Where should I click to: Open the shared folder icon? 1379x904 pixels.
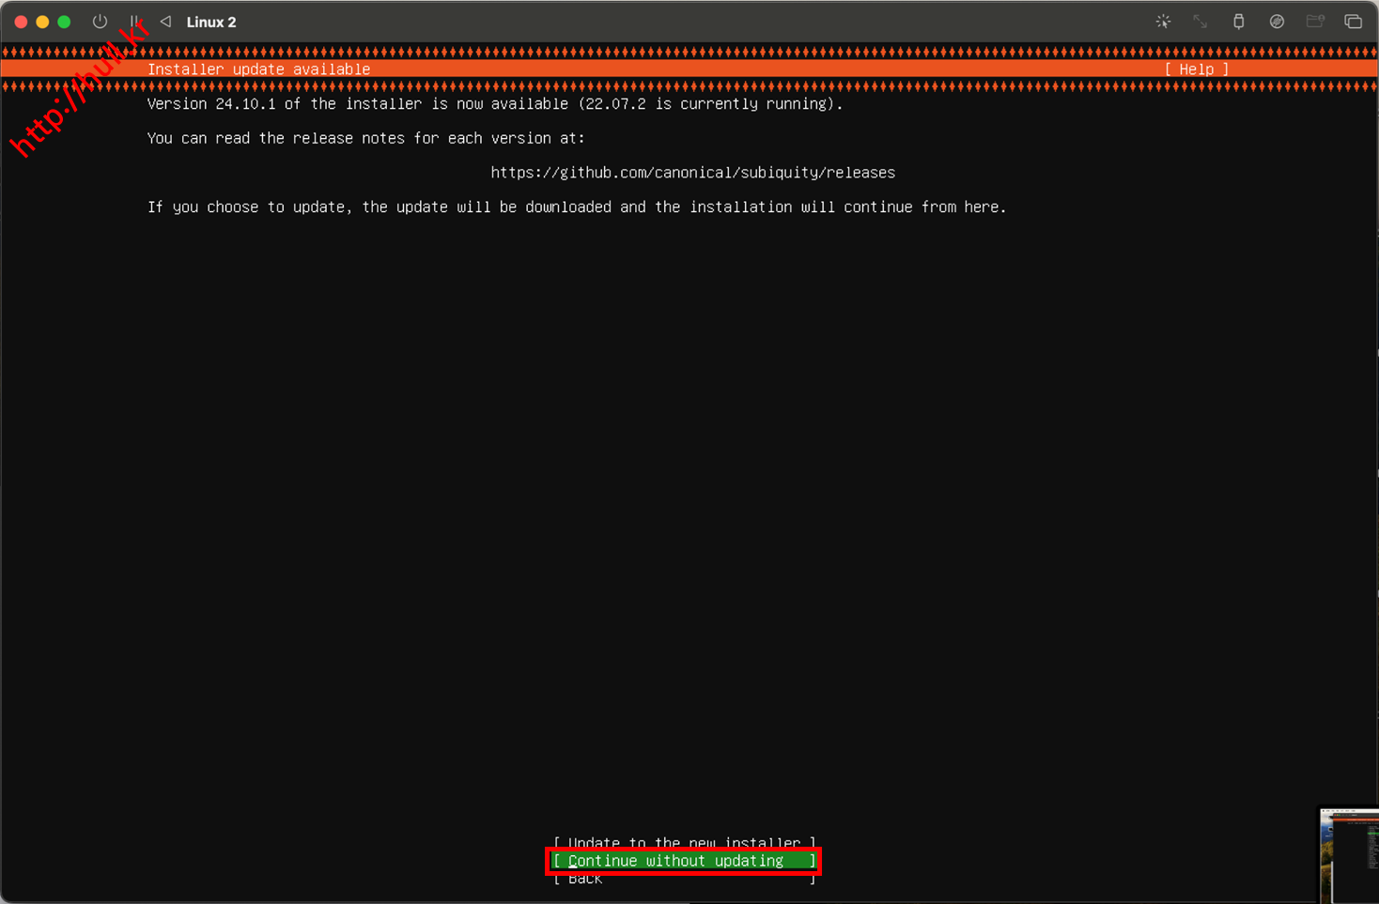(1315, 22)
